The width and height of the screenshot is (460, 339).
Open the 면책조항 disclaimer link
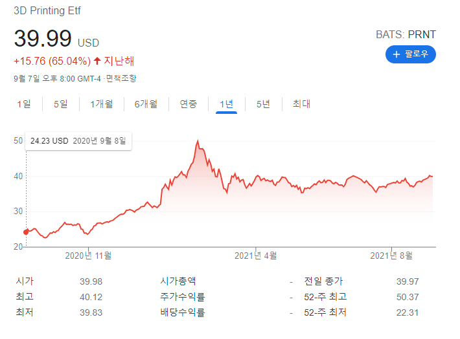coord(121,78)
